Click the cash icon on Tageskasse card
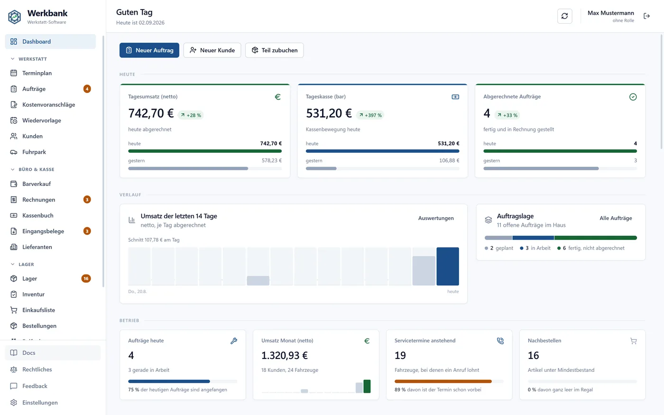Image resolution: width=664 pixels, height=415 pixels. tap(455, 97)
